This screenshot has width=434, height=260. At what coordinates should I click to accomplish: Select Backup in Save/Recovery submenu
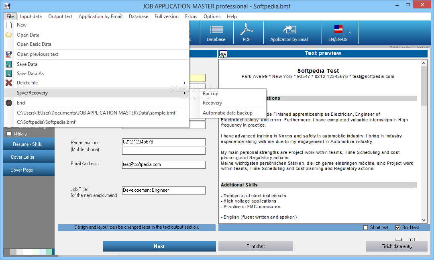click(233, 94)
